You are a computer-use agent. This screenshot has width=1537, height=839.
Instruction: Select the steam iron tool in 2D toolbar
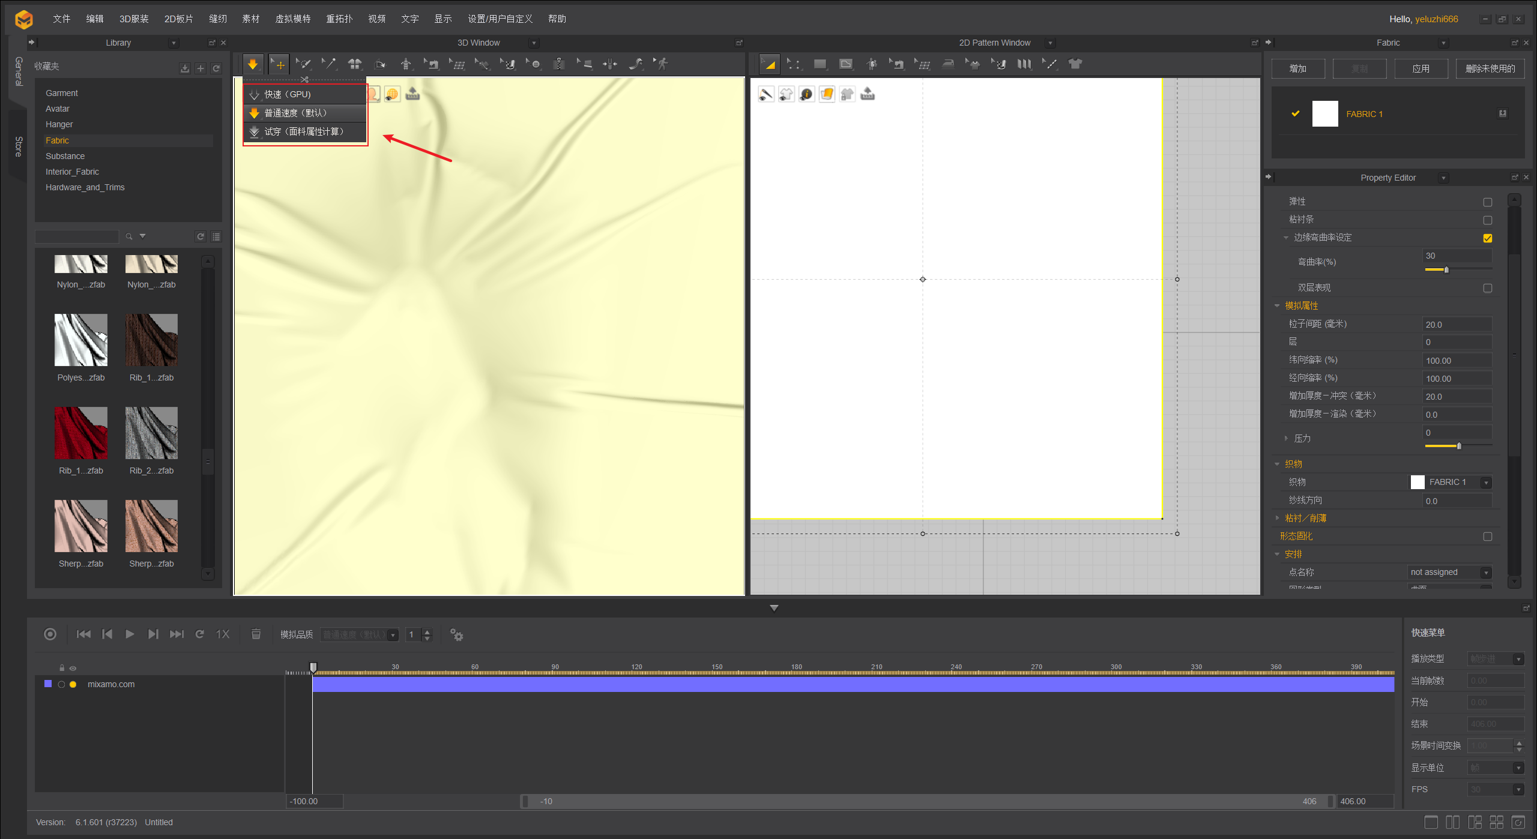(x=948, y=64)
